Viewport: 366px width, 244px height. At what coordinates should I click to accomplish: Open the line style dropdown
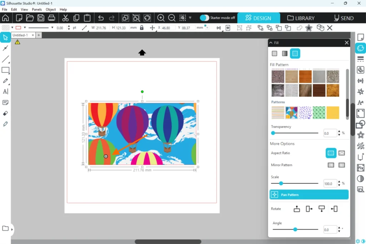point(52,28)
